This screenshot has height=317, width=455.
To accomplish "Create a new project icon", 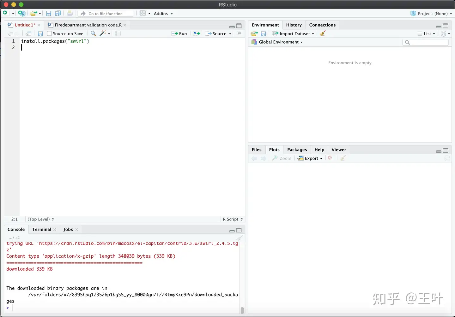I will [x=21, y=13].
